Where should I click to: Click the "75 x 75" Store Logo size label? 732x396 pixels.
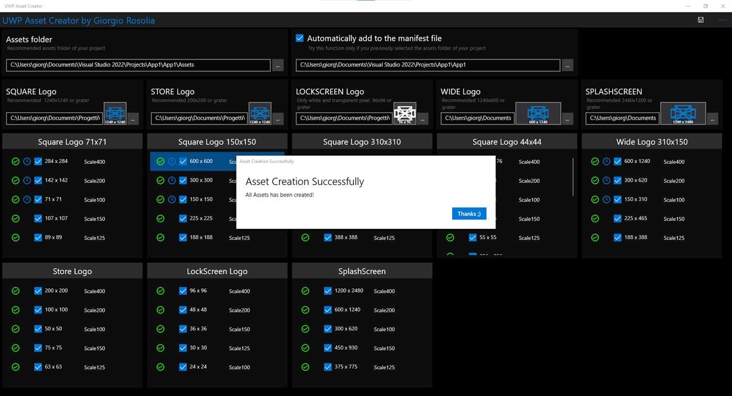pyautogui.click(x=53, y=347)
